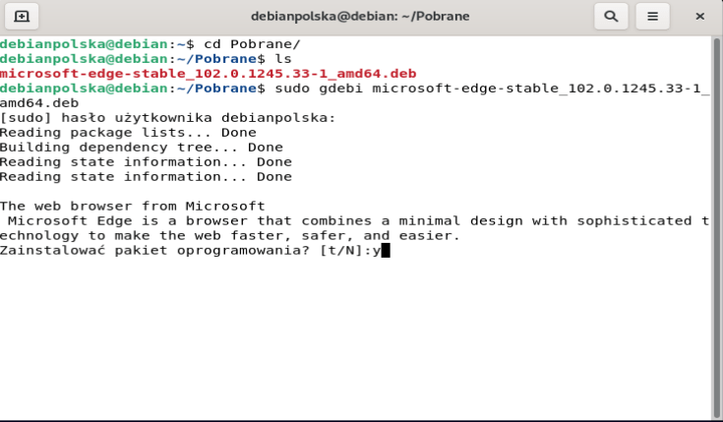
Task: Click the 'Microsoft Edge is a browser' description line
Action: click(359, 221)
